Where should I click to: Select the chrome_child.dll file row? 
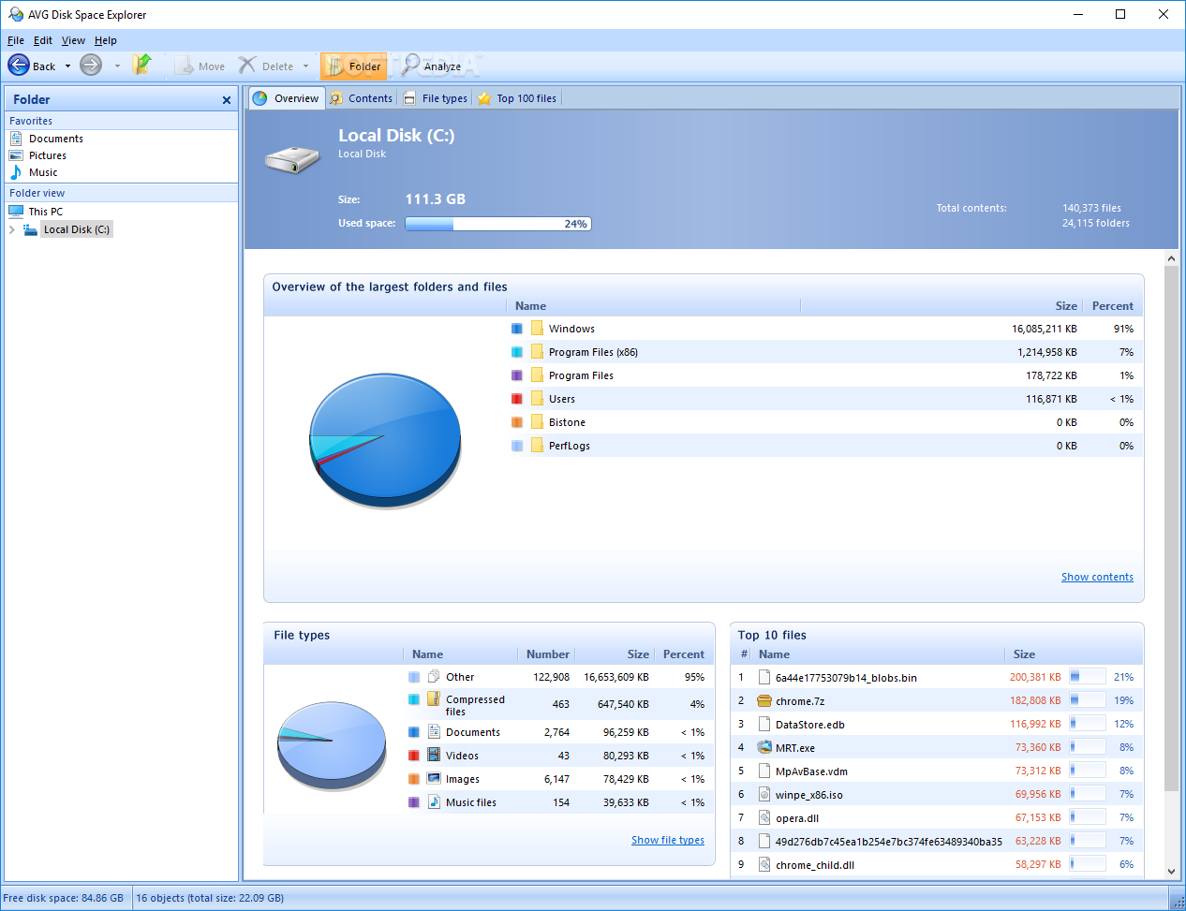coord(937,864)
